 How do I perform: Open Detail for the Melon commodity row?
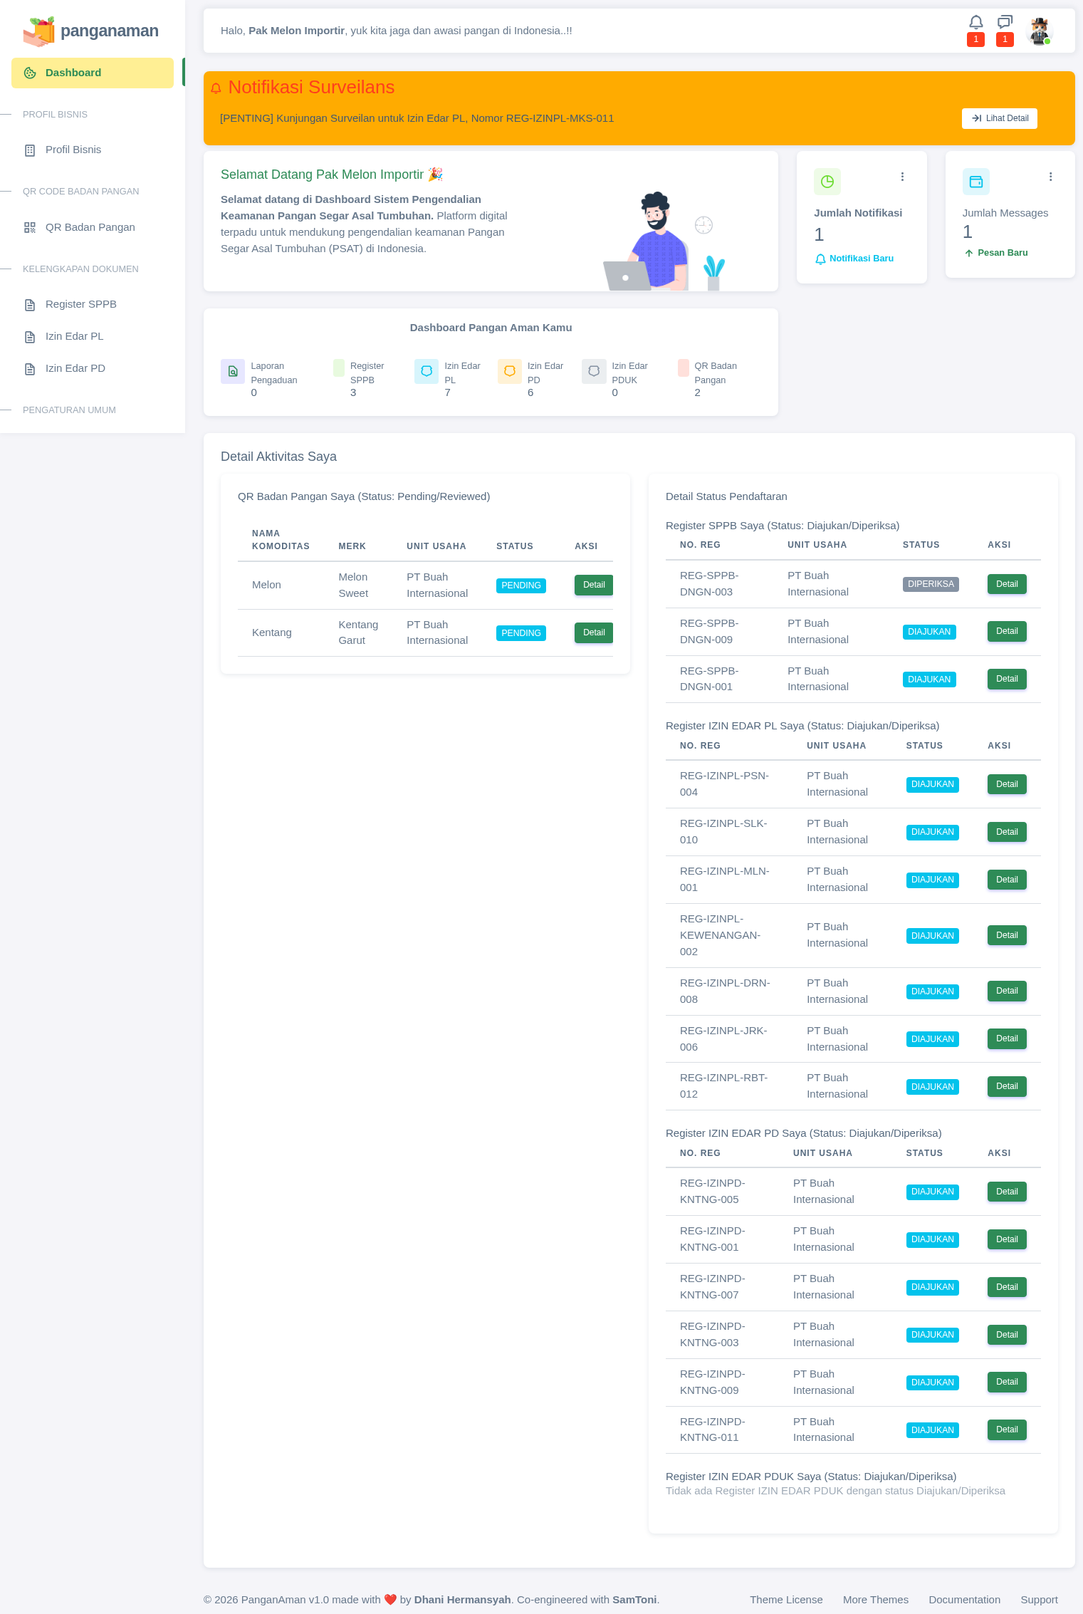[x=594, y=585]
